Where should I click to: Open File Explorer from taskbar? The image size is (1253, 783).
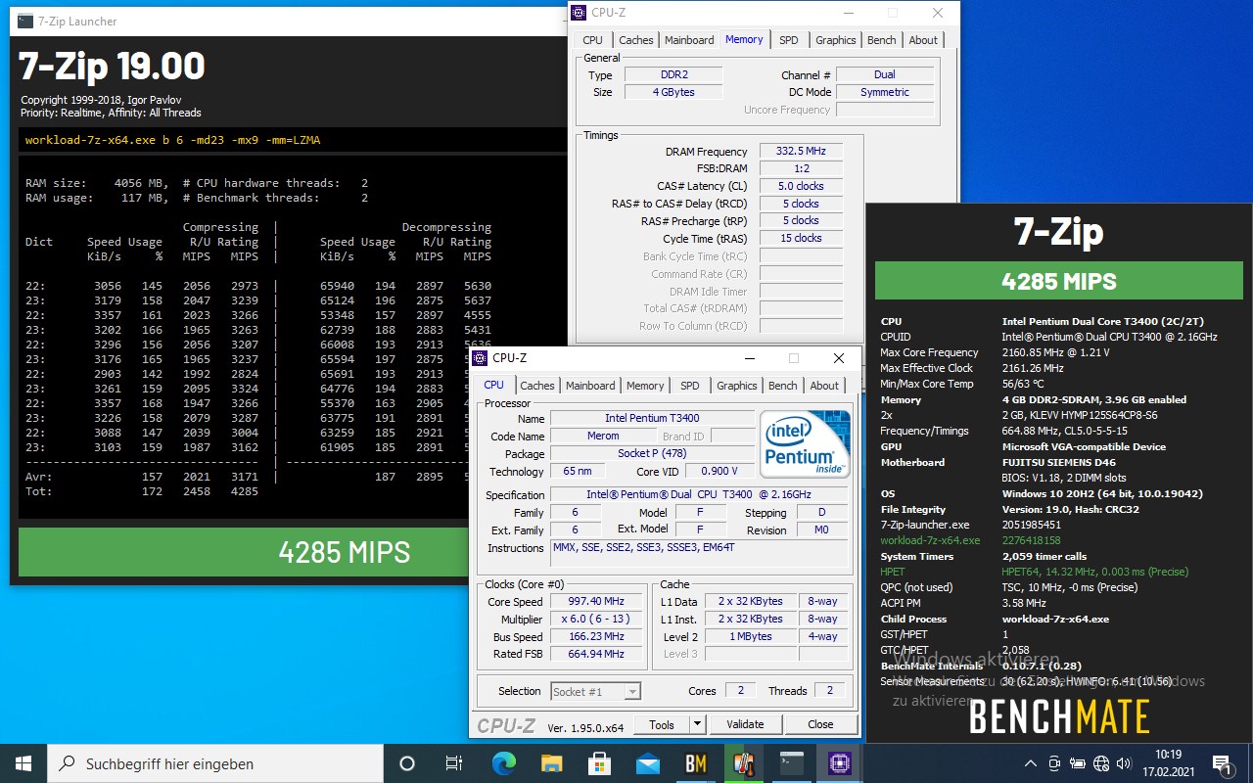[552, 763]
